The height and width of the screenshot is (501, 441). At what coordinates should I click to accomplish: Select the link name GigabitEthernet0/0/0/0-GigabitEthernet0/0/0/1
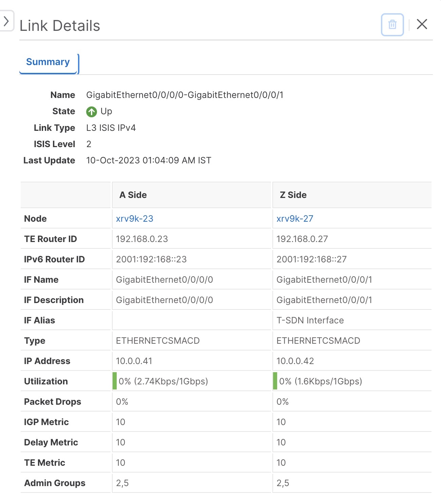[x=185, y=95]
